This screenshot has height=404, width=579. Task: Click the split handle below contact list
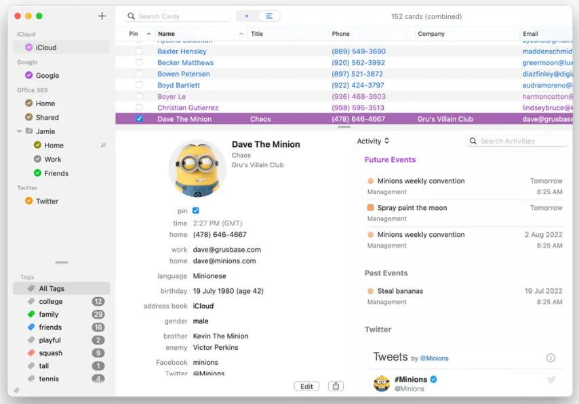coord(344,127)
